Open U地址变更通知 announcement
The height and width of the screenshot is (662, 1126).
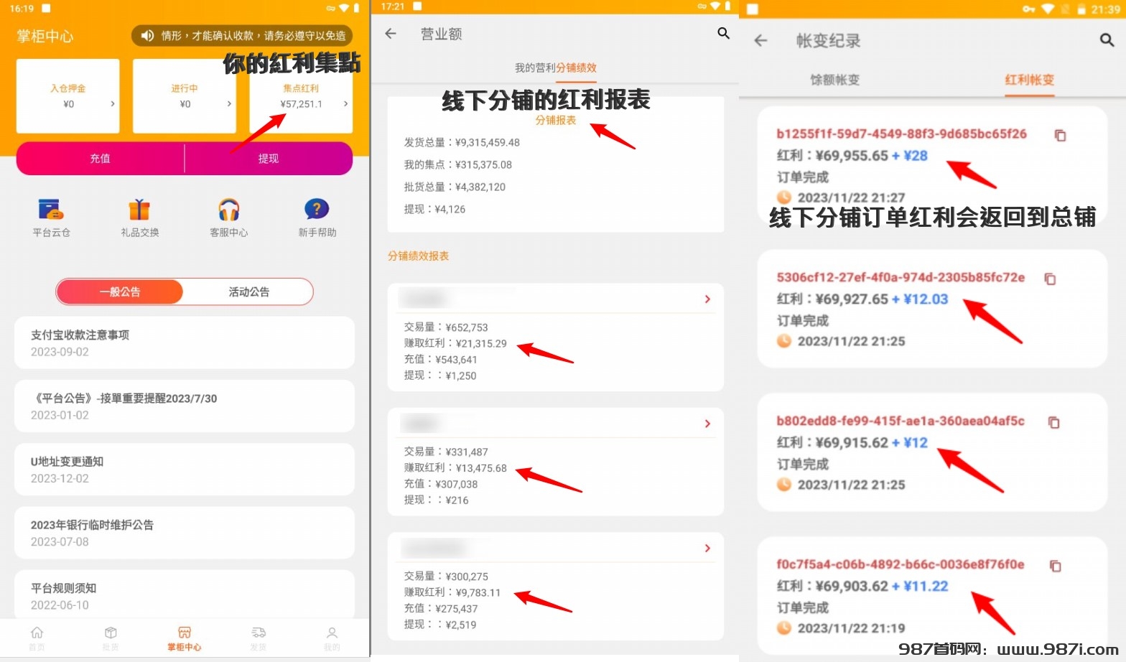coord(185,469)
